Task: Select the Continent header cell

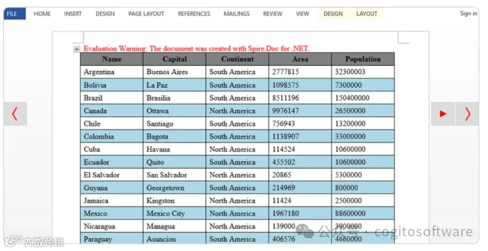Action: point(237,59)
